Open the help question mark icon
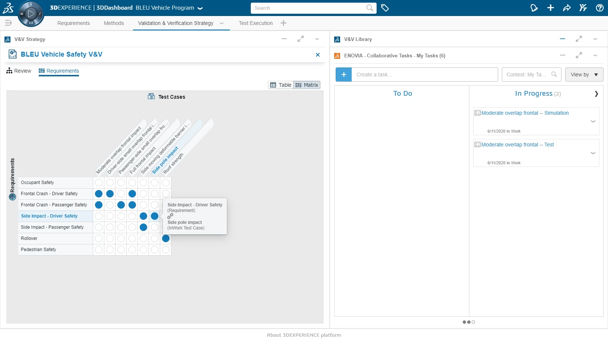The image size is (608, 342). click(x=599, y=8)
